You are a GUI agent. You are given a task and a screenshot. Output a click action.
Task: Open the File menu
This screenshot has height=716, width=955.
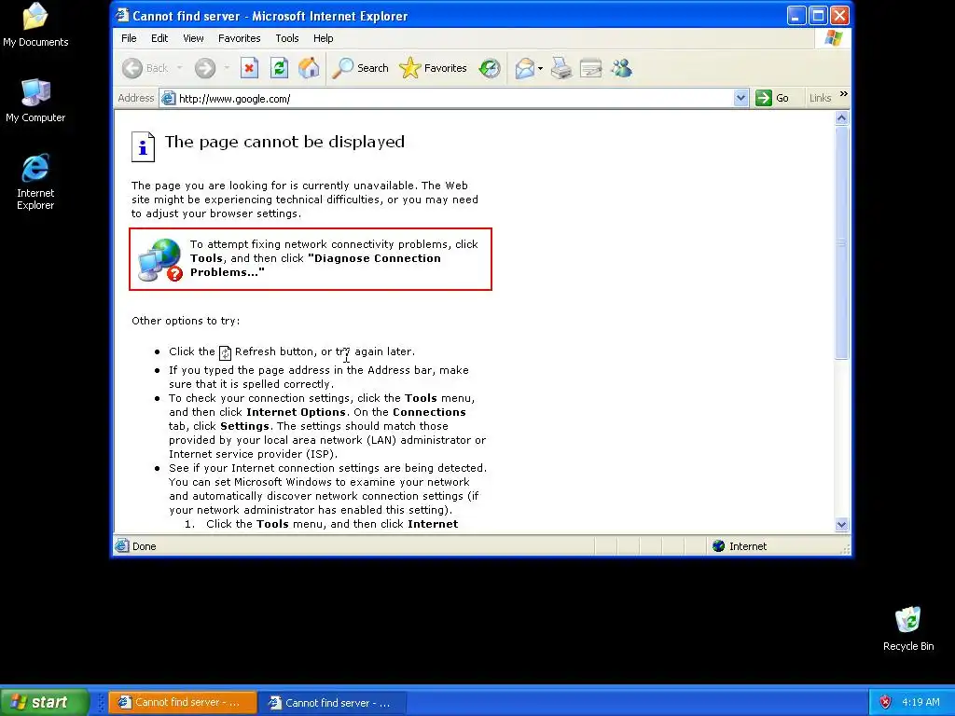[x=129, y=38]
